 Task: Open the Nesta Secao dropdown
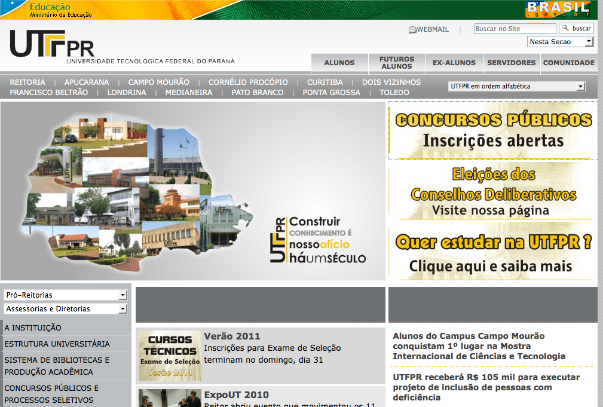[x=560, y=42]
